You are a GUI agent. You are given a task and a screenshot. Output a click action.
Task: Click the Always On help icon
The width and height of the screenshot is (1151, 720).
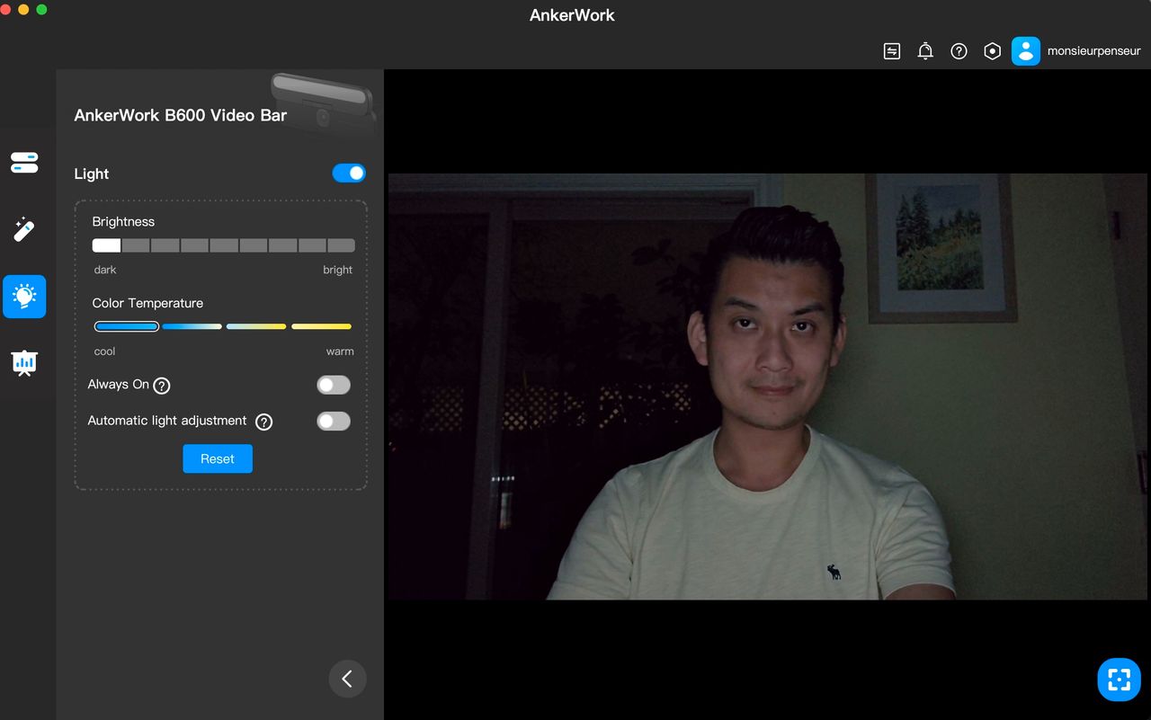tap(162, 386)
